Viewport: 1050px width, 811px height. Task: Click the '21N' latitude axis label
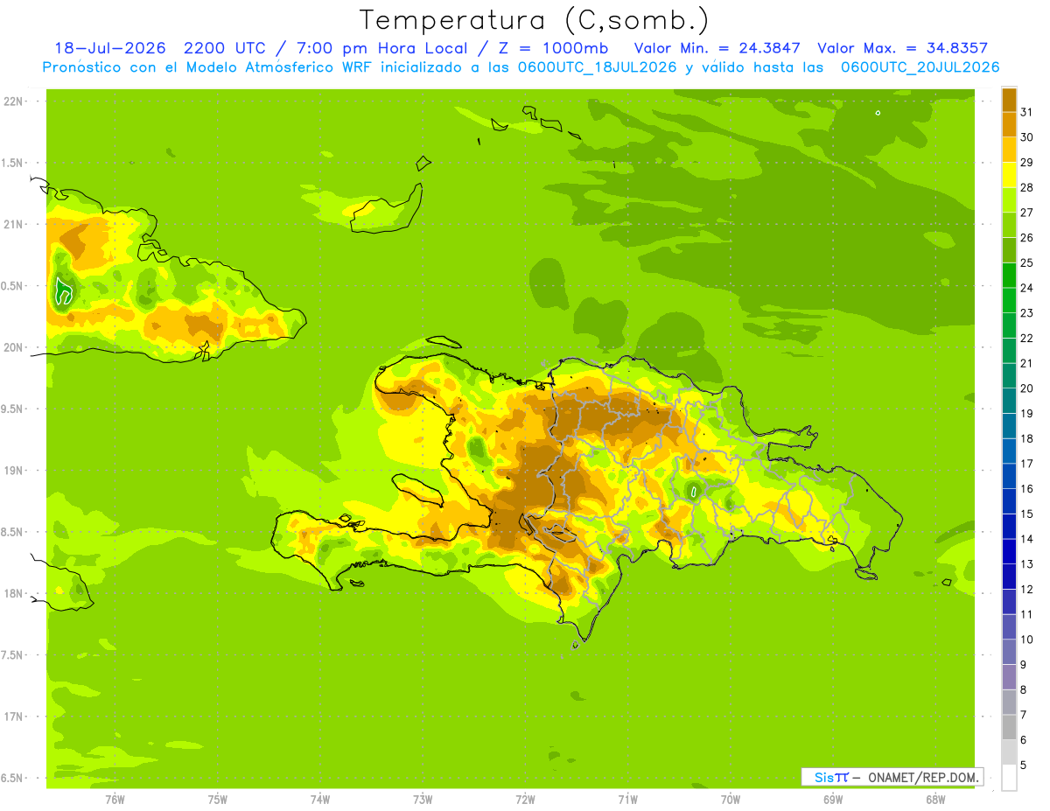tap(13, 225)
